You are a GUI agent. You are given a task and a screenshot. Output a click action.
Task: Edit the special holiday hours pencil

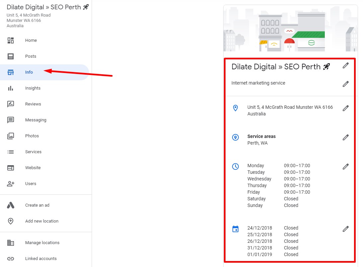[x=346, y=229]
